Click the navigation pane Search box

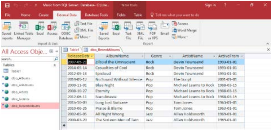[x=28, y=59]
